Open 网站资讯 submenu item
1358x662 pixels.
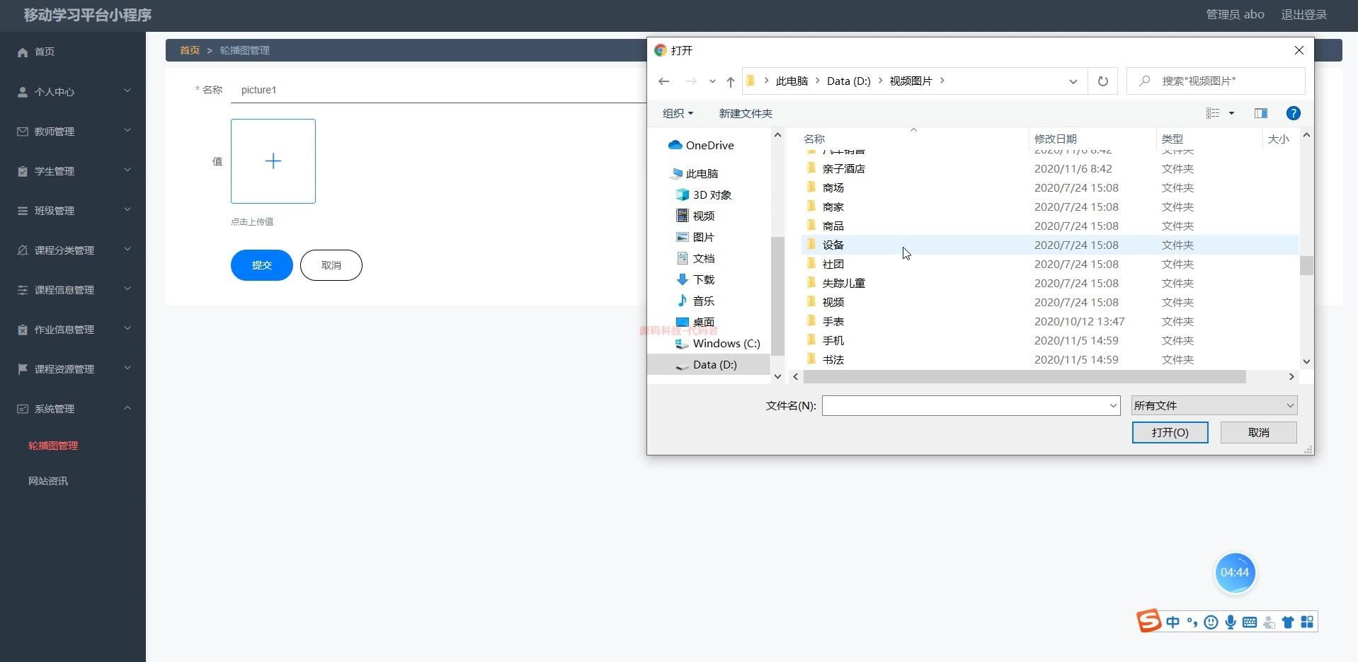(48, 481)
